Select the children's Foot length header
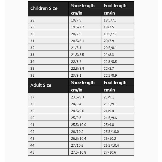This screenshot has width=162, height=162. pyautogui.click(x=117, y=5)
